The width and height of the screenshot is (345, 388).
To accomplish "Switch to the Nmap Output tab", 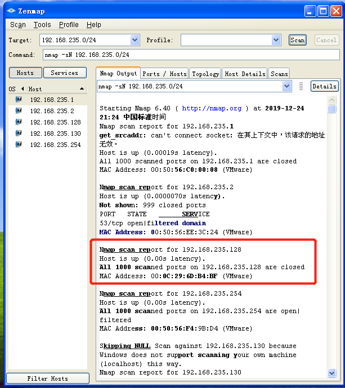I will click(x=118, y=73).
